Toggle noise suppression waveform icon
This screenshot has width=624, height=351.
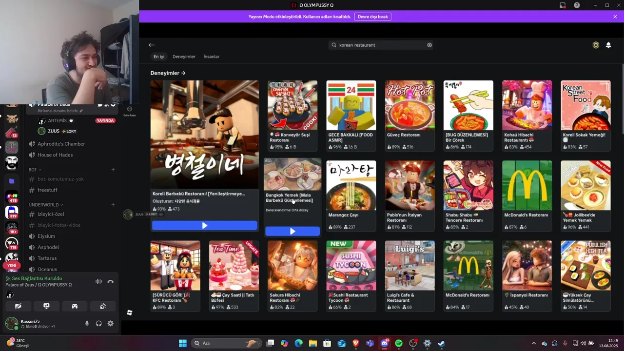[99, 281]
